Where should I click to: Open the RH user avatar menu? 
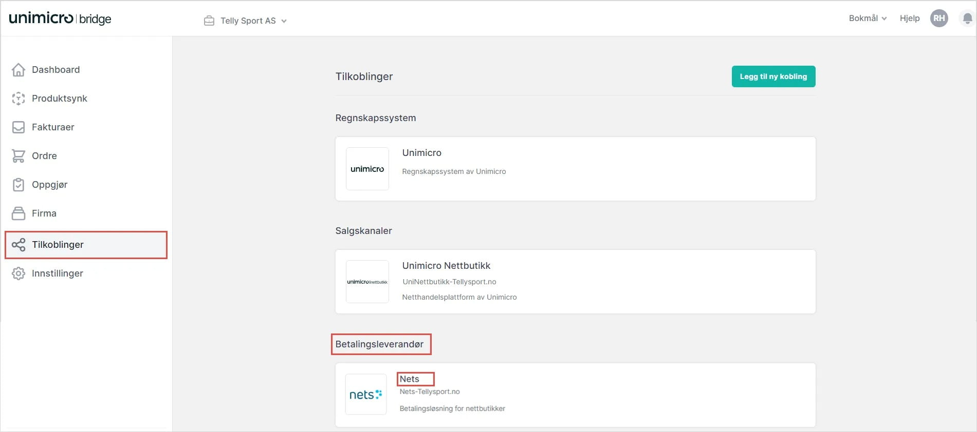tap(939, 18)
